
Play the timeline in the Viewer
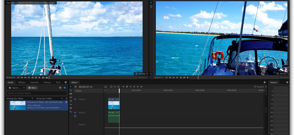pos(188,78)
